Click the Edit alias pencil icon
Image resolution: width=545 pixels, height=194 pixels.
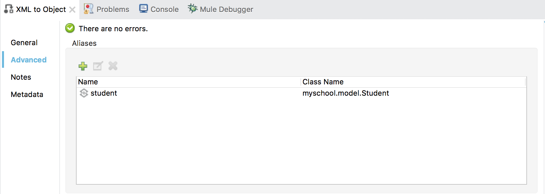[98, 66]
